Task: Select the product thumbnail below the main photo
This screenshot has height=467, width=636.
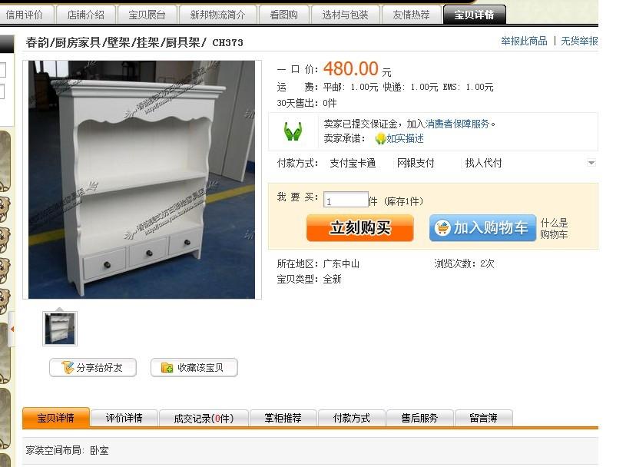Action: point(60,329)
